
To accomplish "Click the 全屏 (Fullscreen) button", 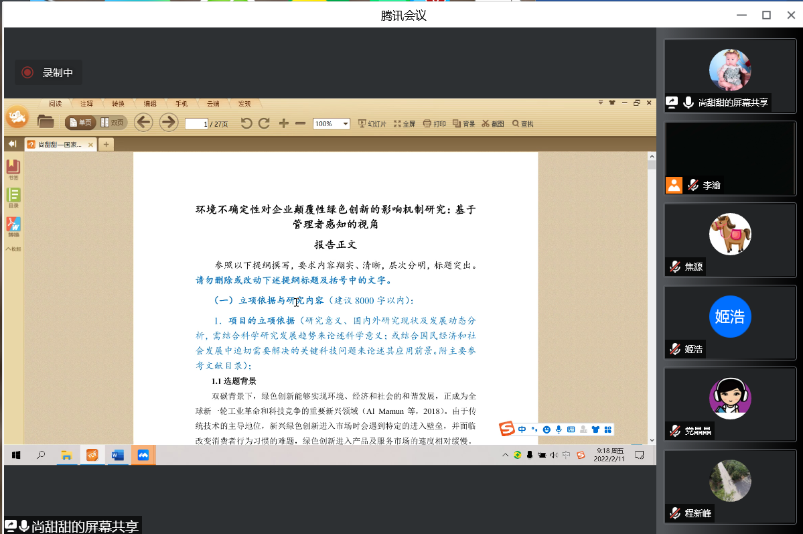I will point(405,124).
